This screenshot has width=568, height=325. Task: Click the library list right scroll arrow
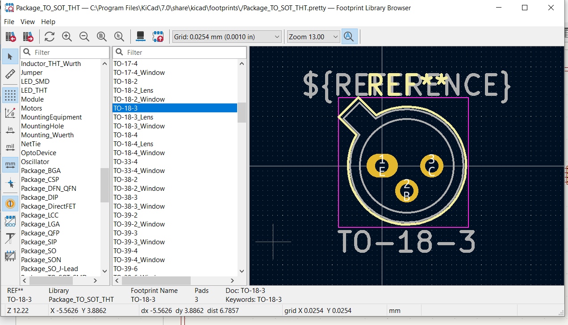tap(95, 280)
